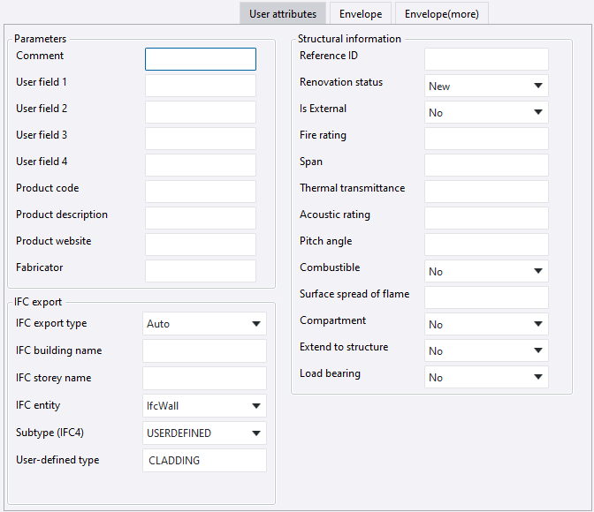Viewport: 594px width, 512px height.
Task: Focus the User field 1 box
Action: (201, 86)
